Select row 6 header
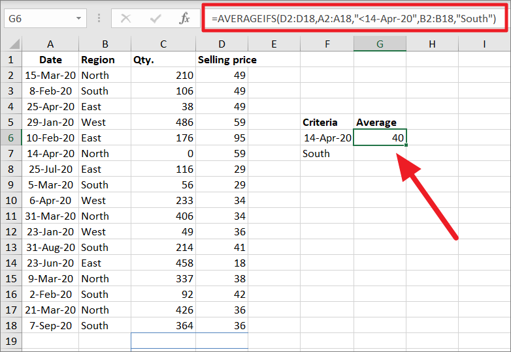The height and width of the screenshot is (352, 511). [x=11, y=138]
